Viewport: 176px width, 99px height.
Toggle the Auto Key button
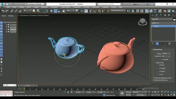click(x=128, y=92)
